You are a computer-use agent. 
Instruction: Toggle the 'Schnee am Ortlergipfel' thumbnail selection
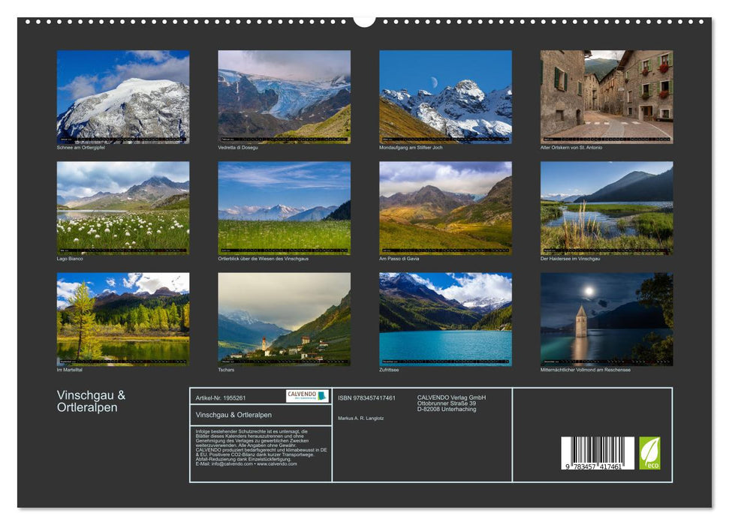pos(122,94)
